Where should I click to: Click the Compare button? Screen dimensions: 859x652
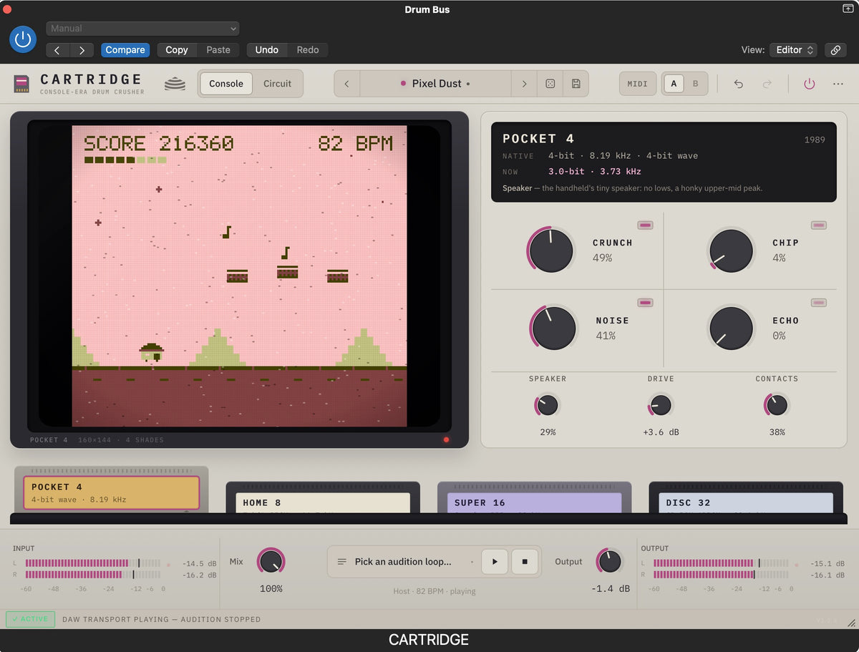point(125,50)
